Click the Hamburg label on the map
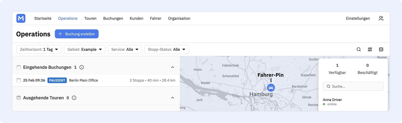Screen dimensions: 402x123 (x=261, y=94)
